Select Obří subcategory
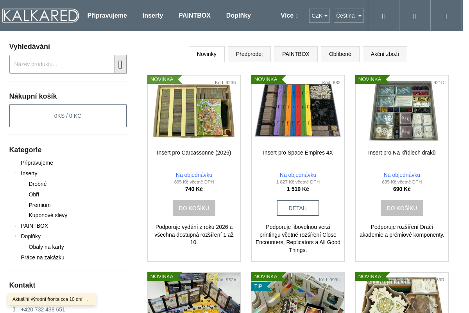Screen dimensions: 469x313 tap(34, 194)
